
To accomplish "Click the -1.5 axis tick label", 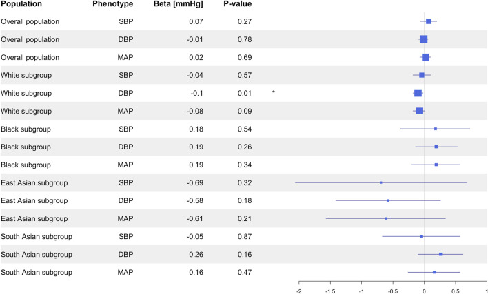I will [x=330, y=291].
